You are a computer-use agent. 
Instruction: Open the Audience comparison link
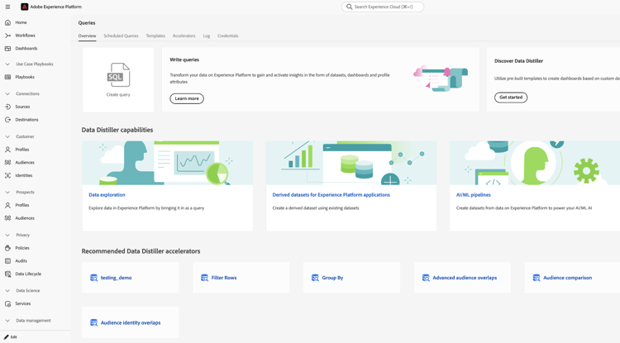[567, 278]
